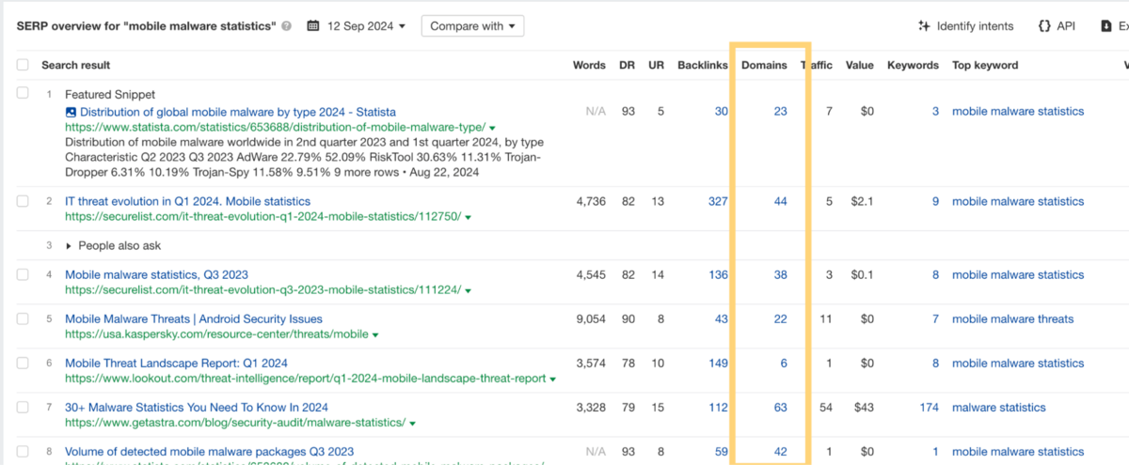Open the URL dropdown for lookout.com report link
1129x465 pixels.
coord(552,380)
